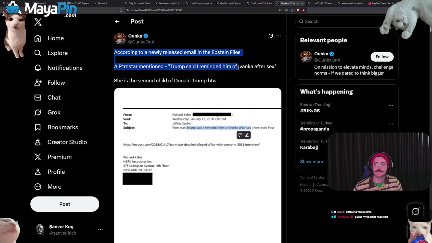
Task: Click the X logo in the sidebar
Action: [x=38, y=22]
